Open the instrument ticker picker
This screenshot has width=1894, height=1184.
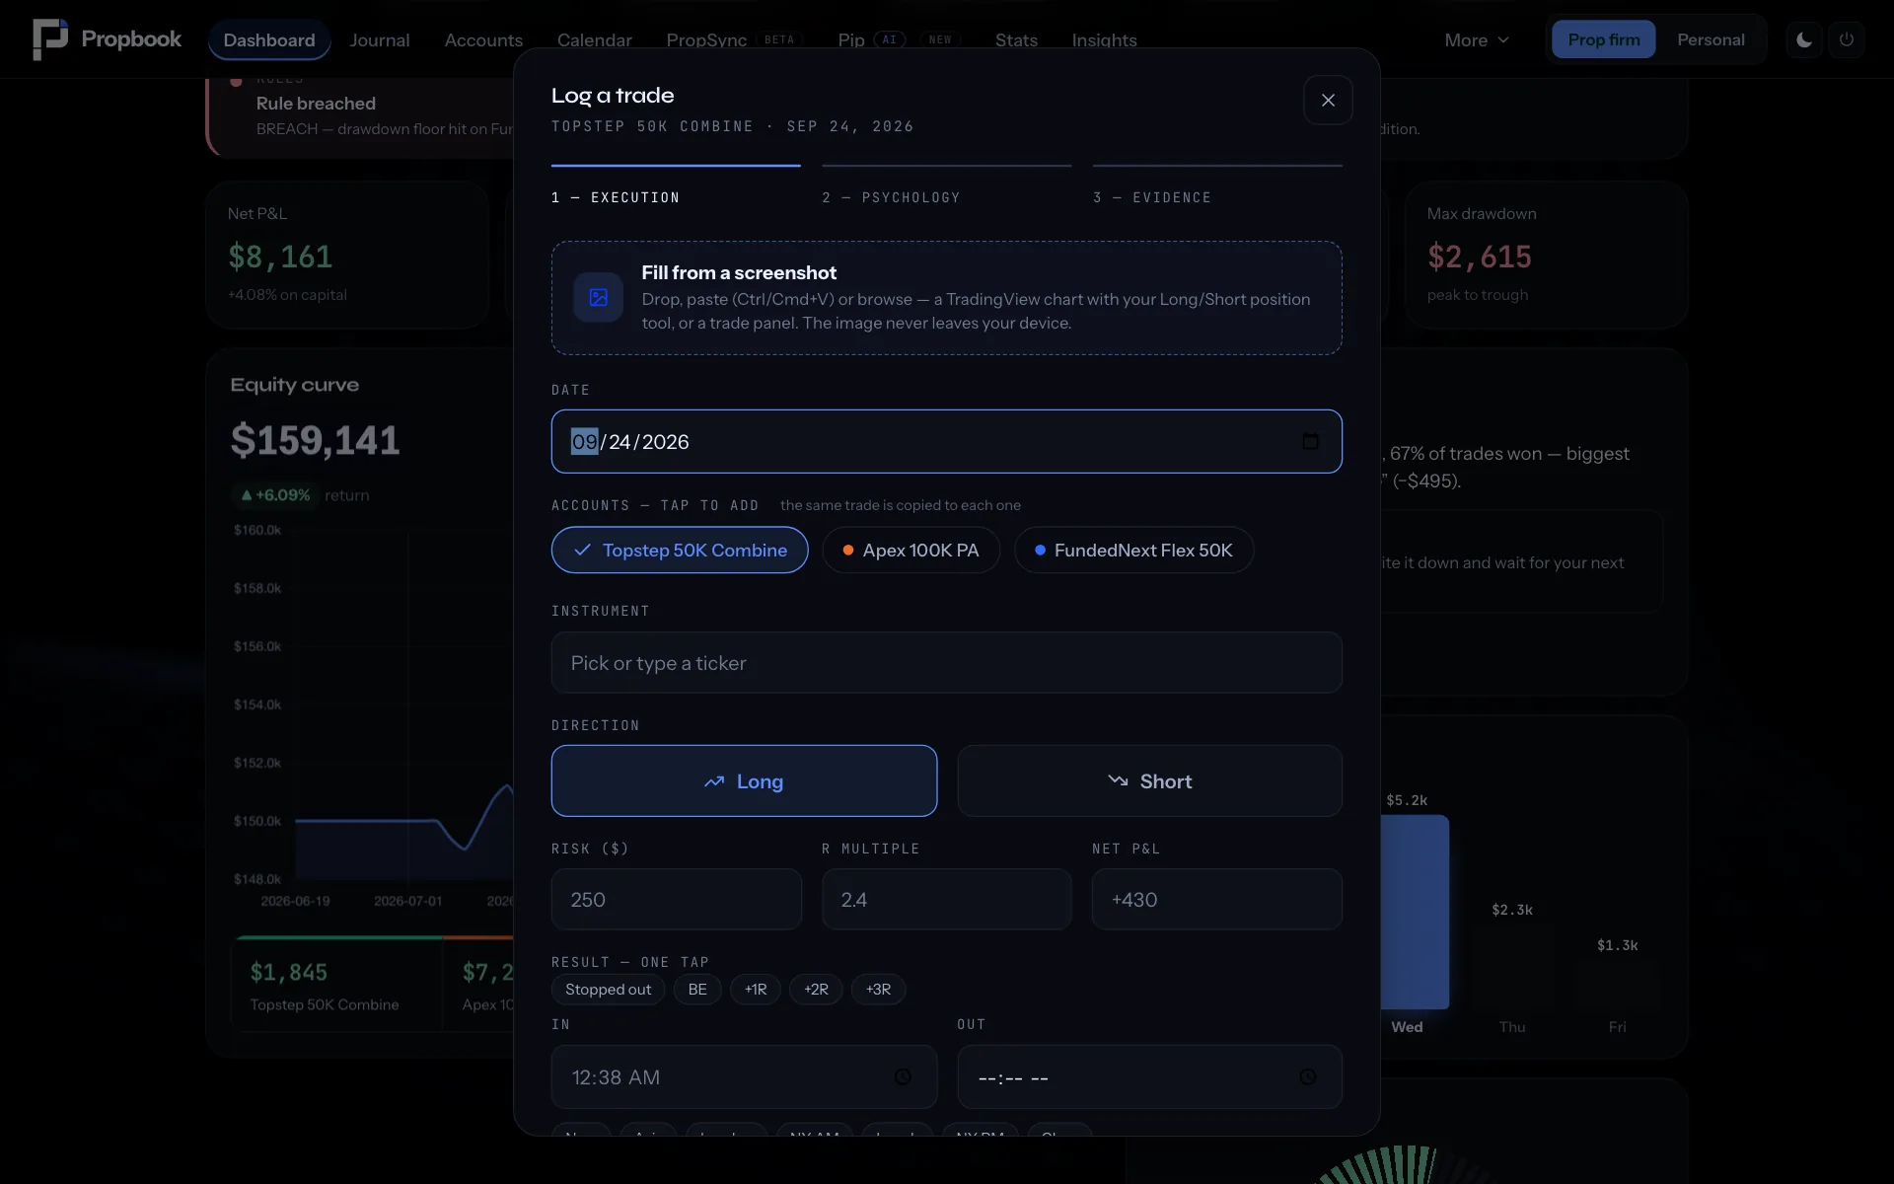(x=947, y=662)
